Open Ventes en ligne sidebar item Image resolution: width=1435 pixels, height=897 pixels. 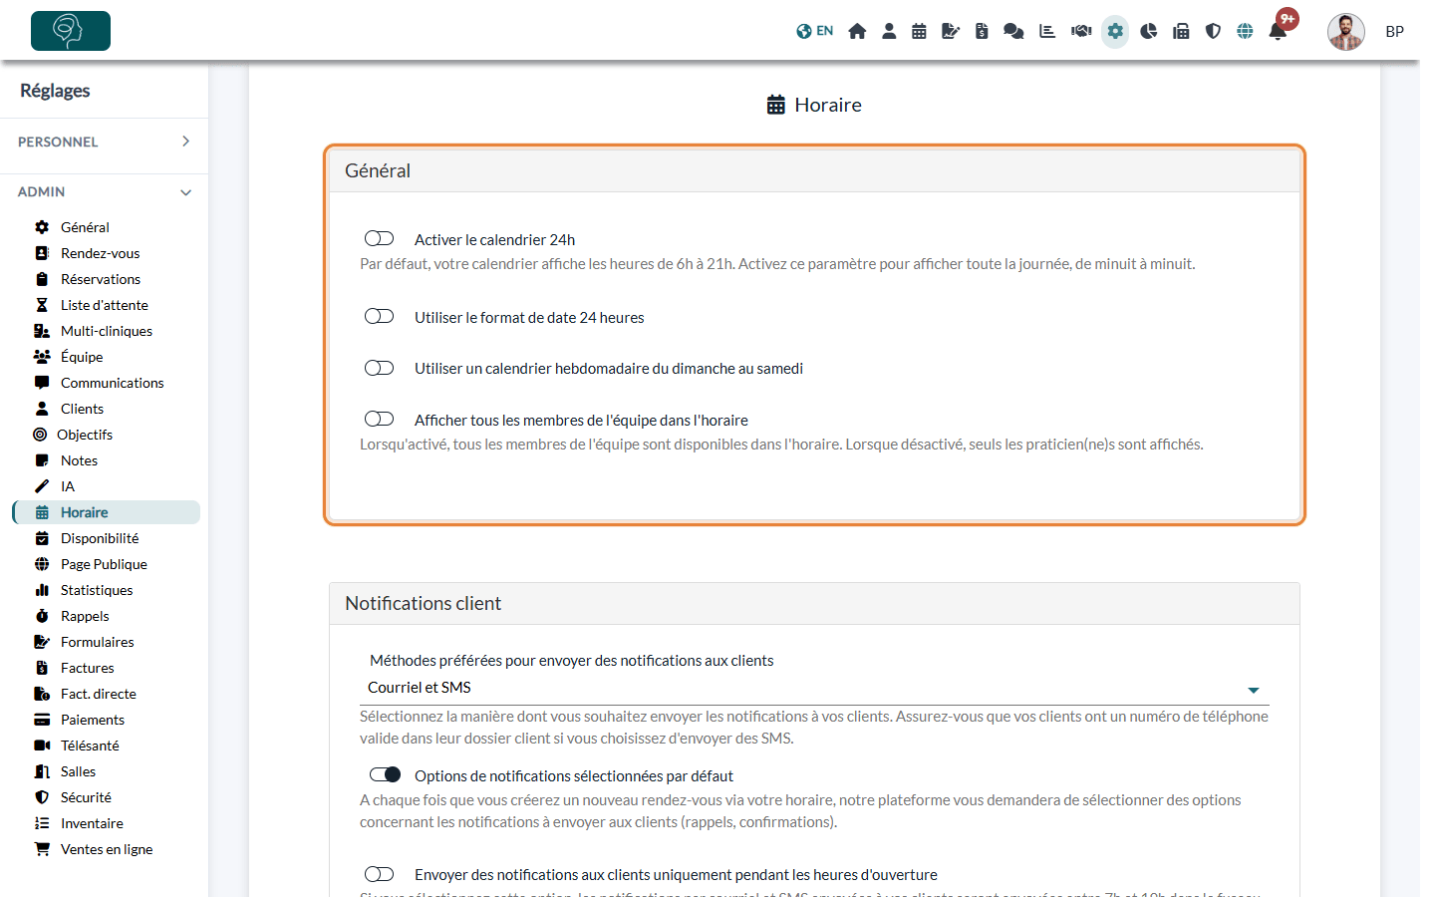coord(106,849)
